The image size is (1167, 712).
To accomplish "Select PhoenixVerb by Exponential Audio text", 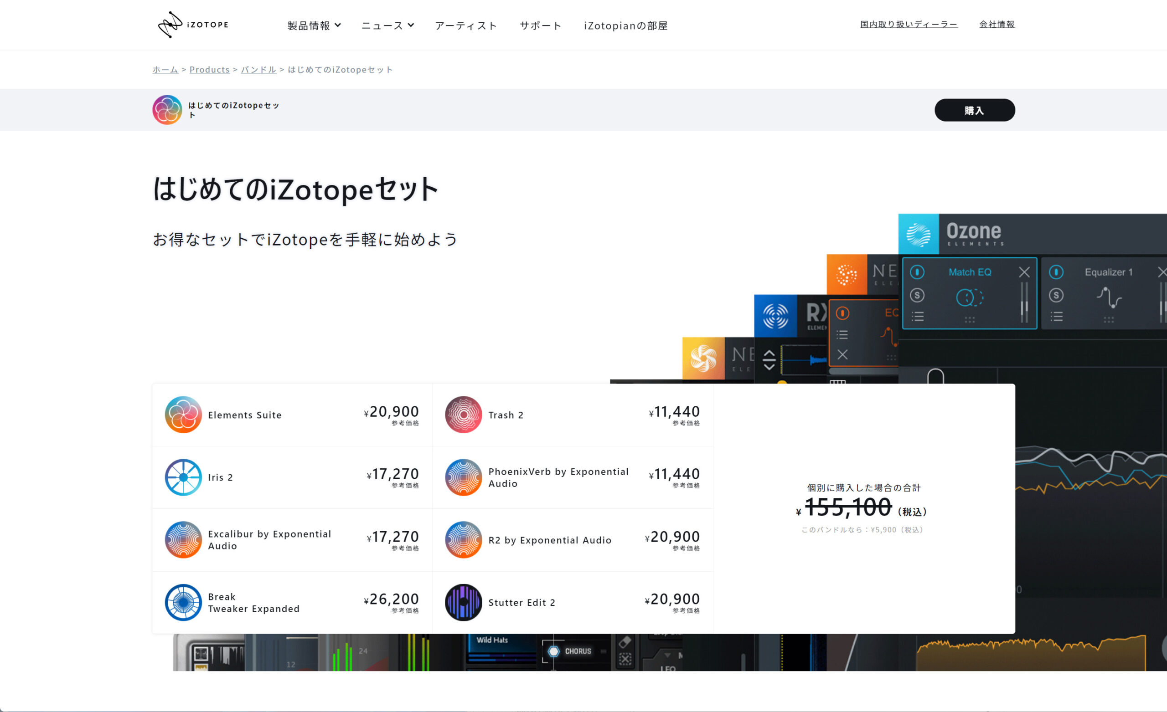I will pos(558,478).
